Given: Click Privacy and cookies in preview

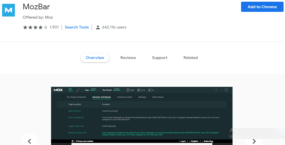Looking at the screenshot, I should point(85,141).
